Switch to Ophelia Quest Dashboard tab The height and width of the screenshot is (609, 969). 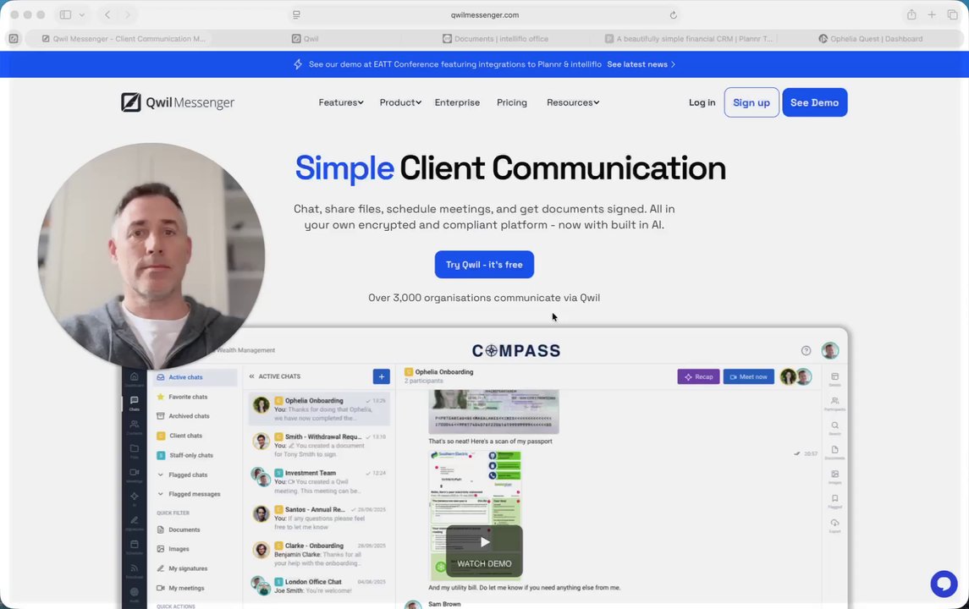870,38
